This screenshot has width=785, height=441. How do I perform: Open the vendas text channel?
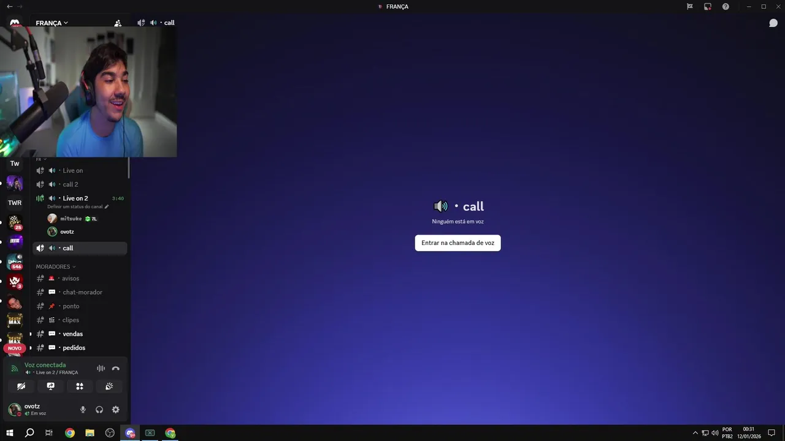80,334
